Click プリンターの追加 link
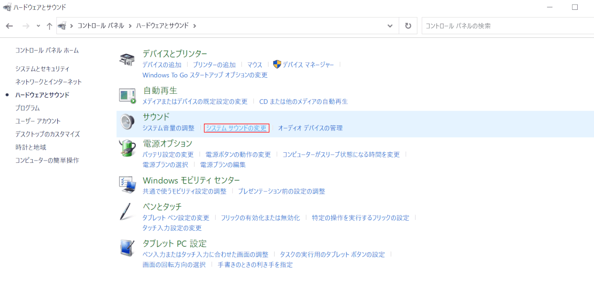Image resolution: width=594 pixels, height=298 pixels. pos(214,65)
